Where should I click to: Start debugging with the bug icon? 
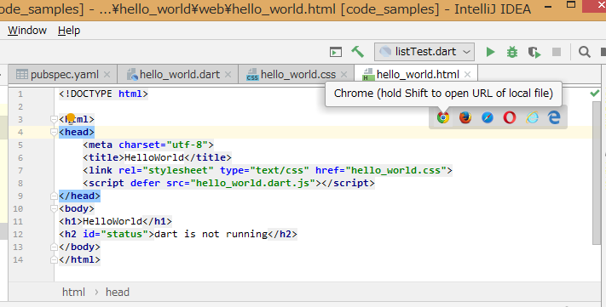pos(512,52)
